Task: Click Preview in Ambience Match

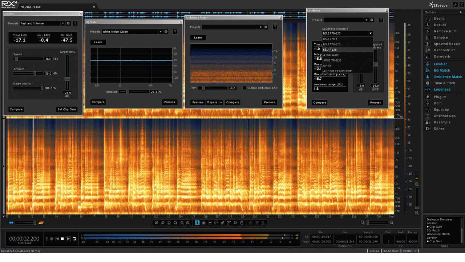Action: pyautogui.click(x=198, y=102)
